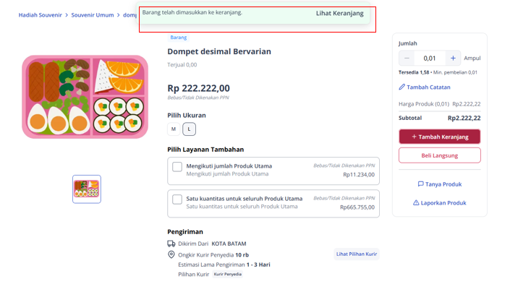Open Souvenir Umum breadcrumb
This screenshot has width=531, height=297.
tap(93, 15)
